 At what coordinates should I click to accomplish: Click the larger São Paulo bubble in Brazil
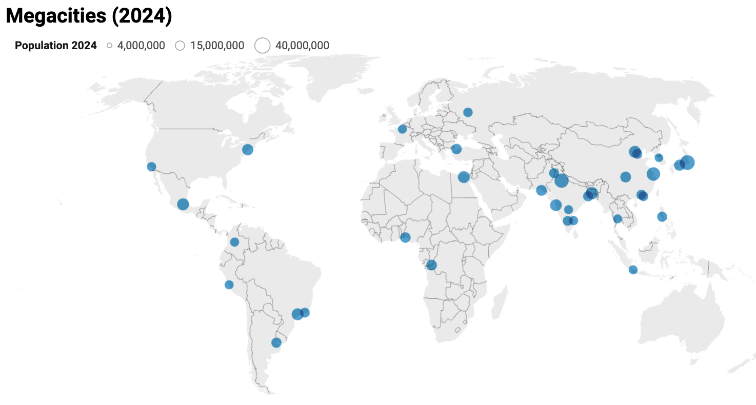297,314
